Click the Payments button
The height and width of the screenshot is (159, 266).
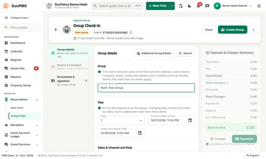click(244, 139)
